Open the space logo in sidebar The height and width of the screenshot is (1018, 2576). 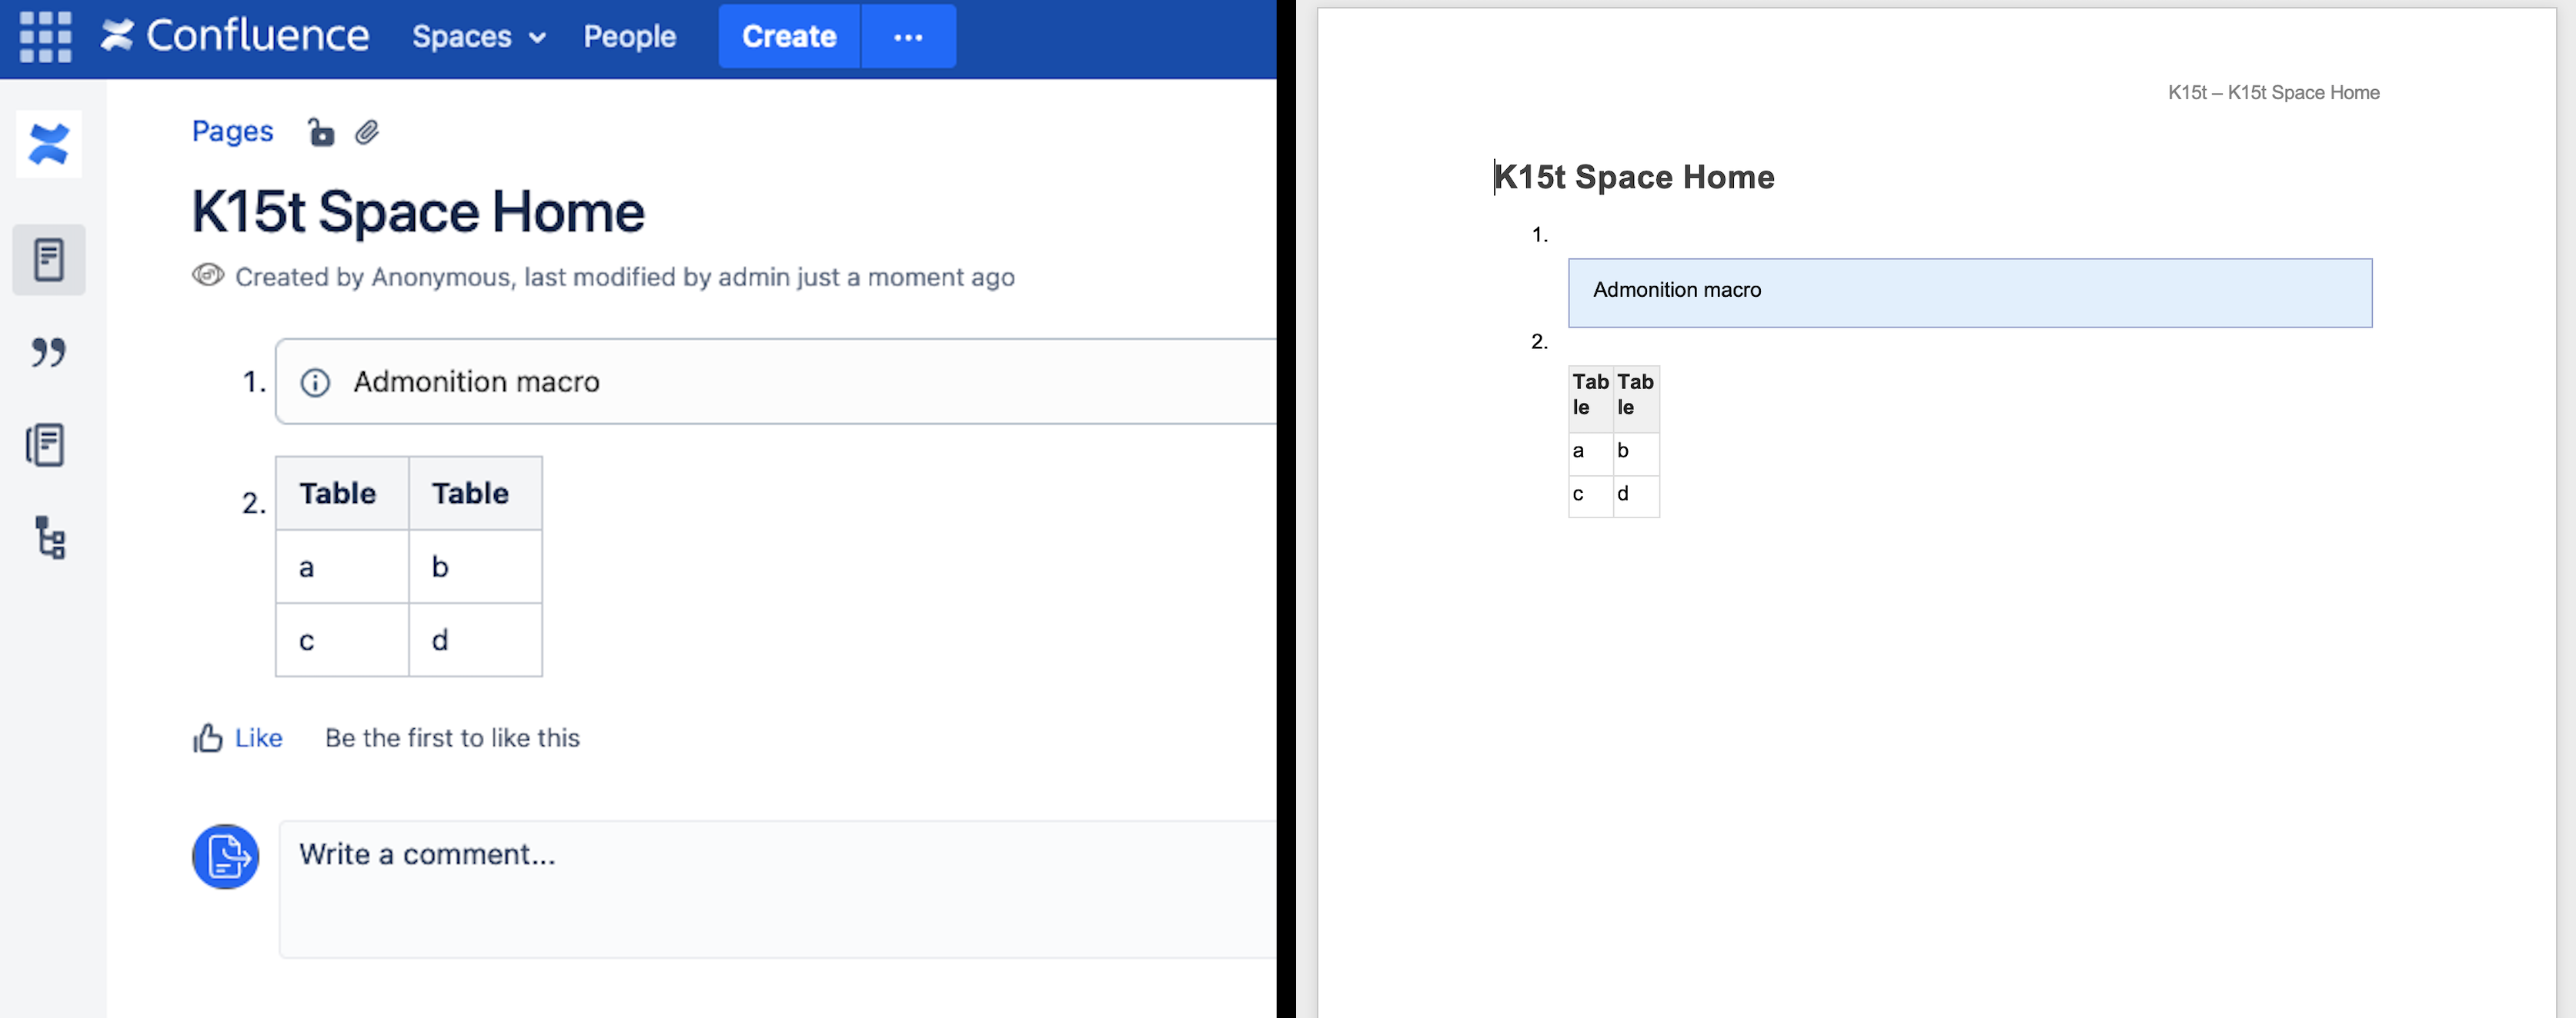[x=49, y=145]
